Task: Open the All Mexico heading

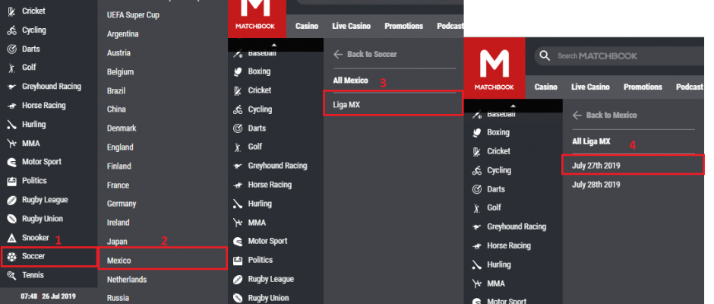Action: click(351, 81)
